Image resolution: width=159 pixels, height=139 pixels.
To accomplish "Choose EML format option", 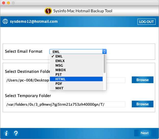I will coord(76,56).
